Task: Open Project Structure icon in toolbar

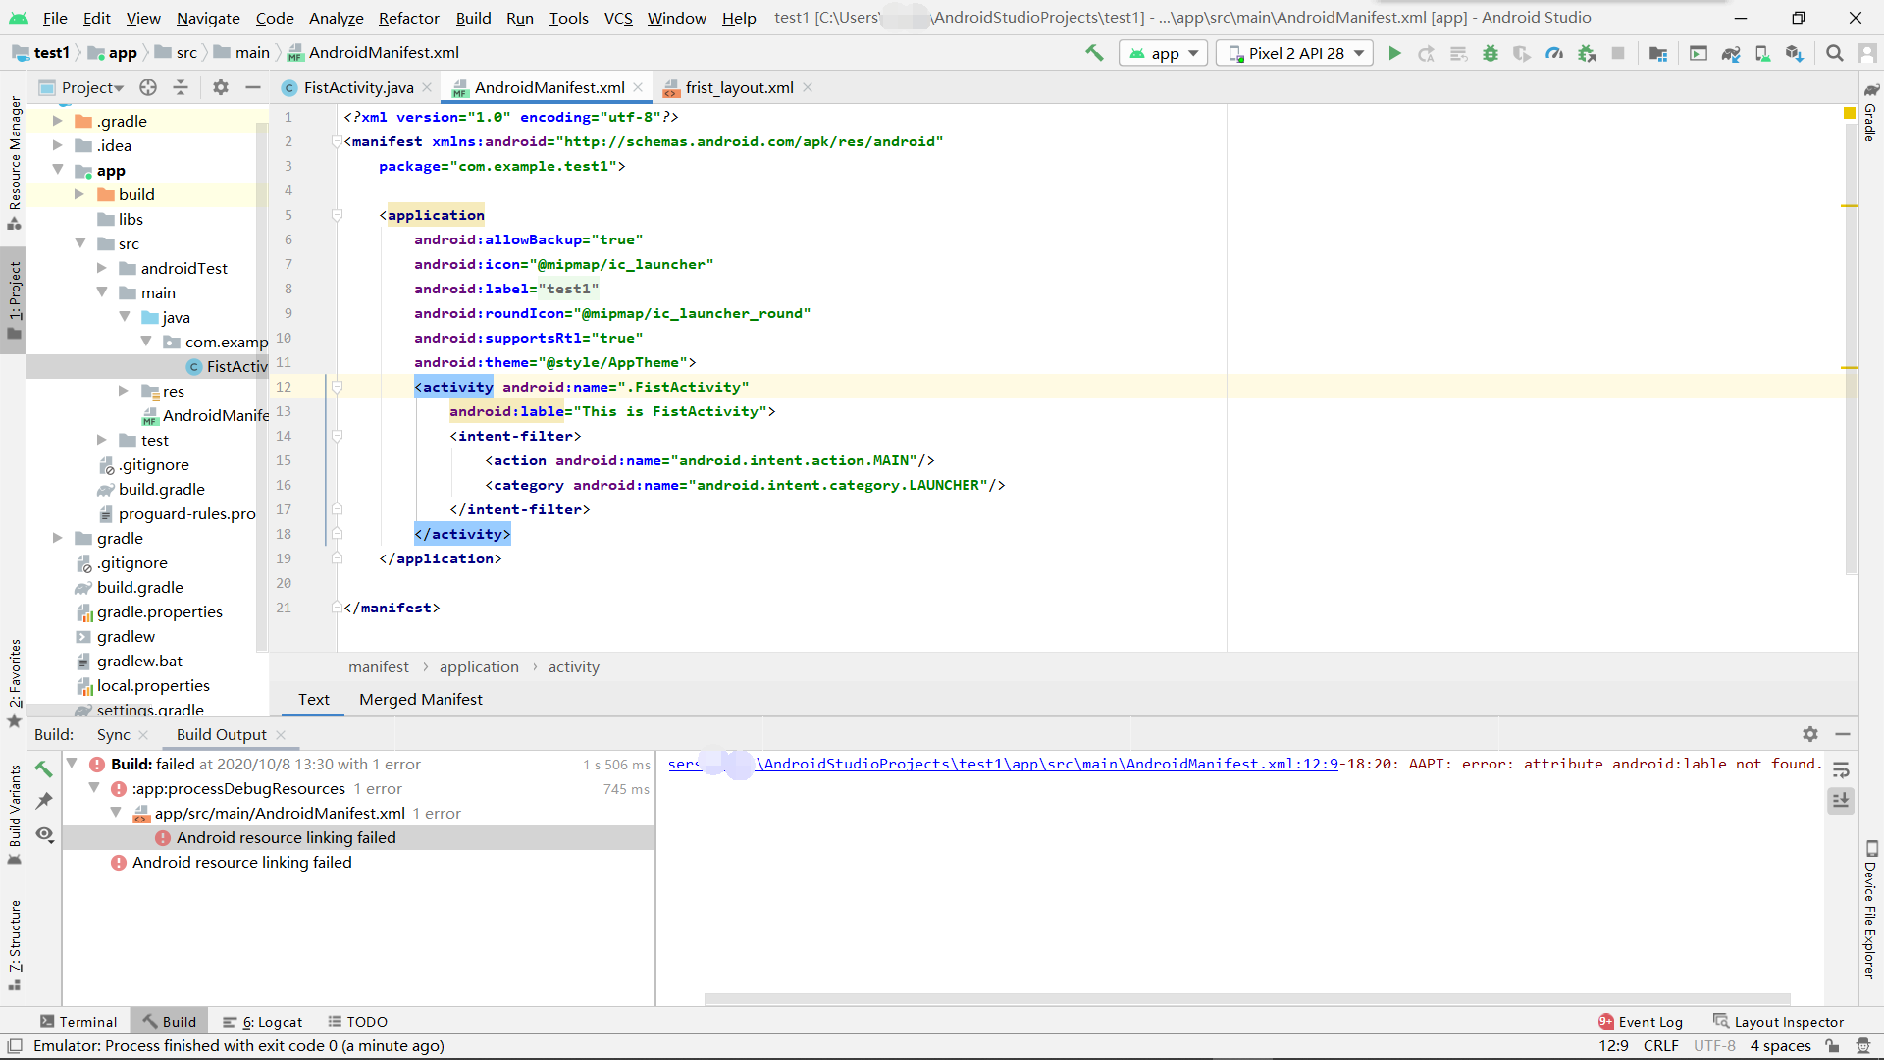Action: pos(1658,53)
